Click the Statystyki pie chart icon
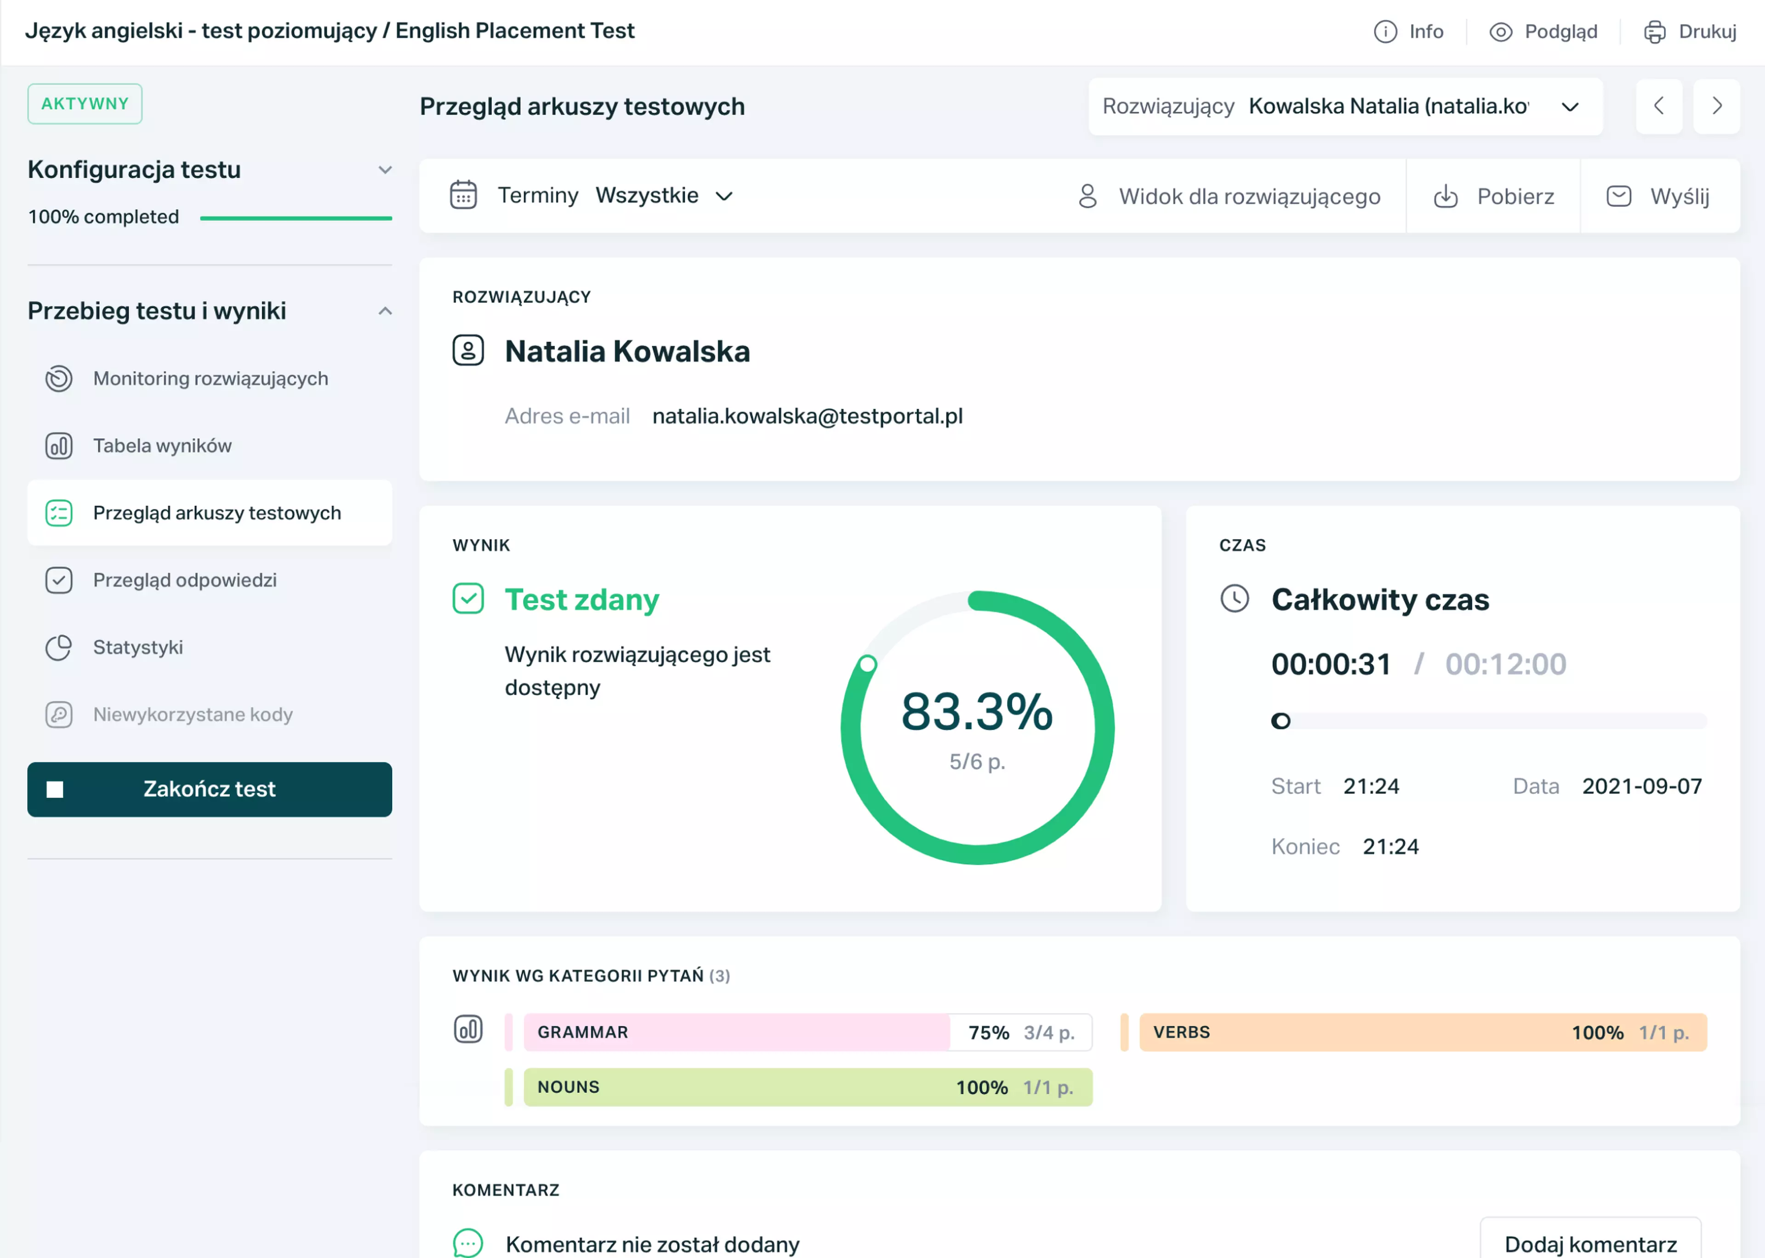The height and width of the screenshot is (1258, 1765). click(59, 648)
